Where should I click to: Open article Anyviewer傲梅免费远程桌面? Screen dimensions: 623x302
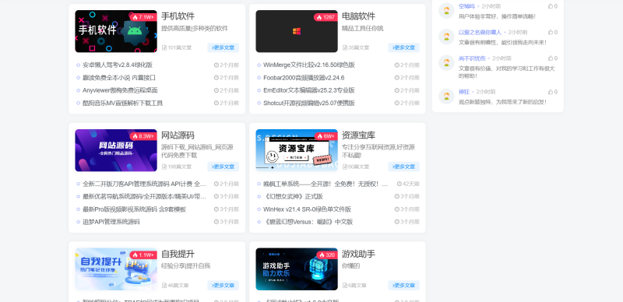click(120, 90)
